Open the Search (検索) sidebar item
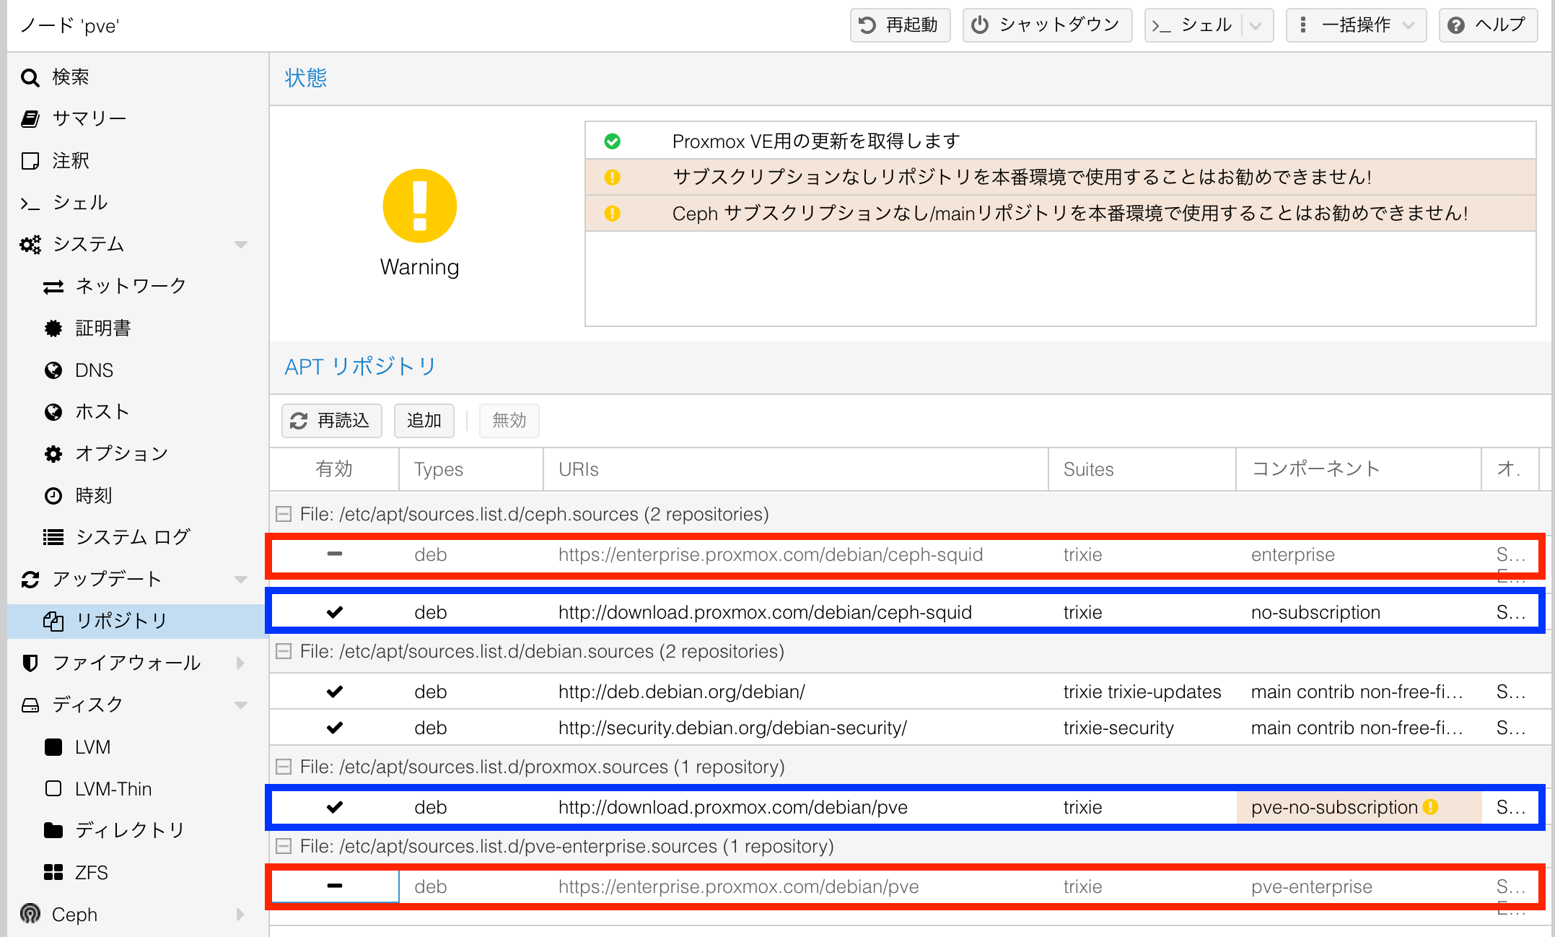This screenshot has height=937, width=1555. pyautogui.click(x=137, y=77)
